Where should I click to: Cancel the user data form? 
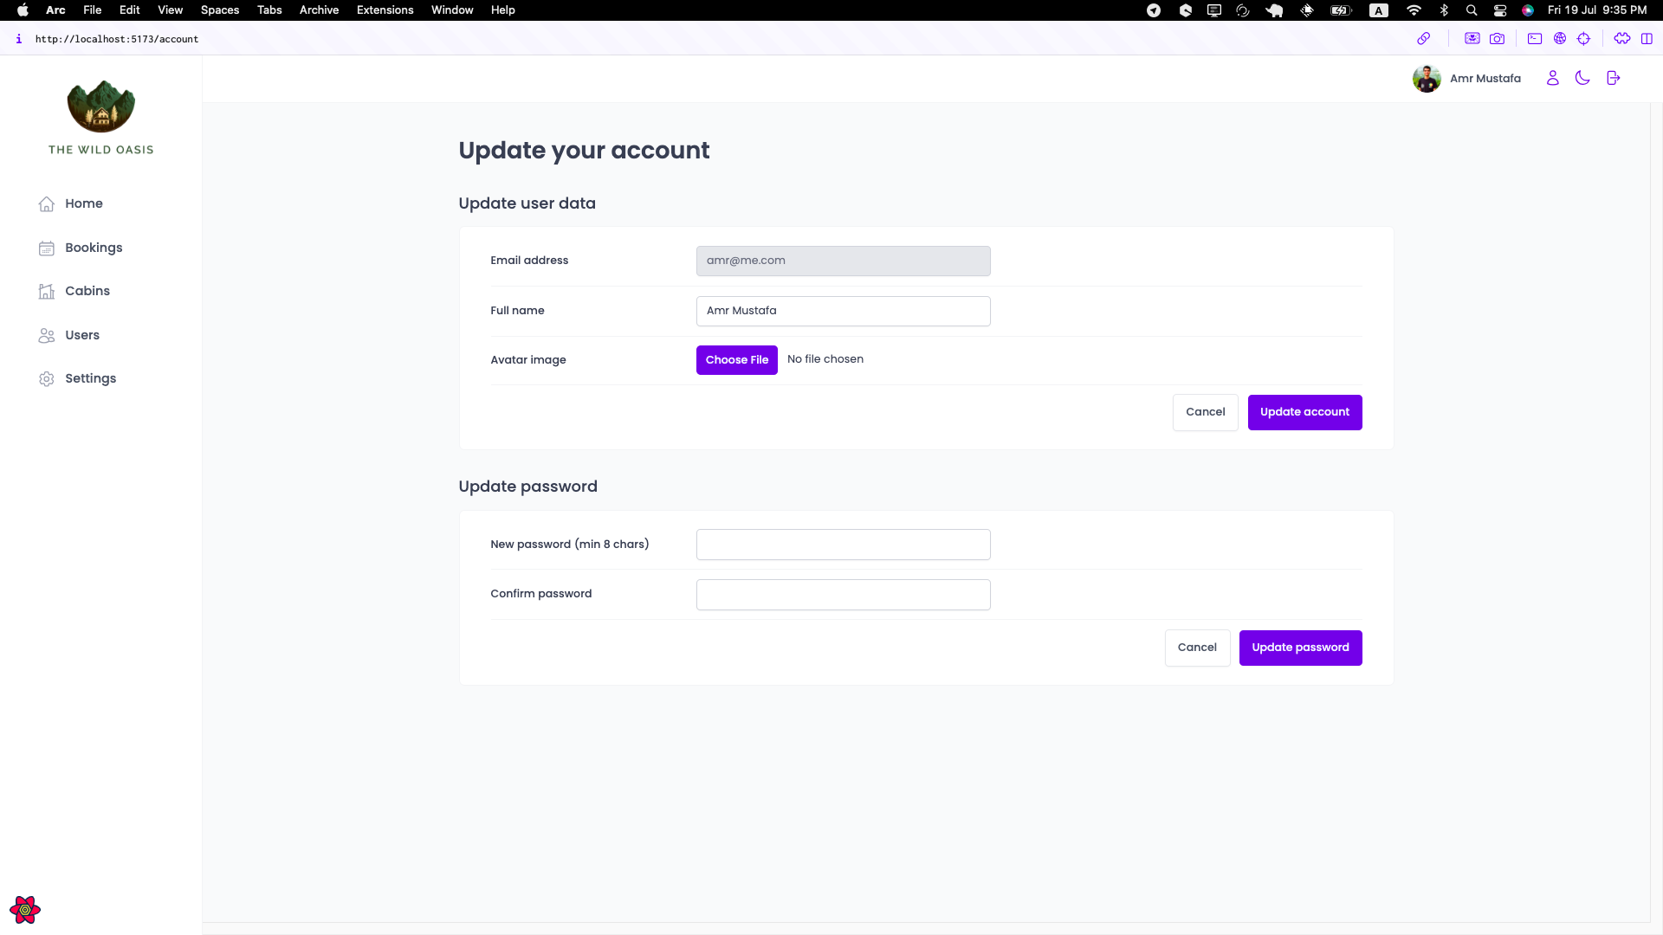coord(1205,412)
